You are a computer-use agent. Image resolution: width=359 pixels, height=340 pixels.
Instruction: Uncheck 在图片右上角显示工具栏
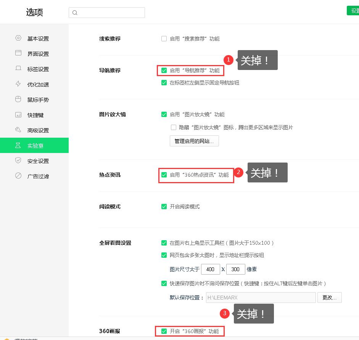[164, 242]
